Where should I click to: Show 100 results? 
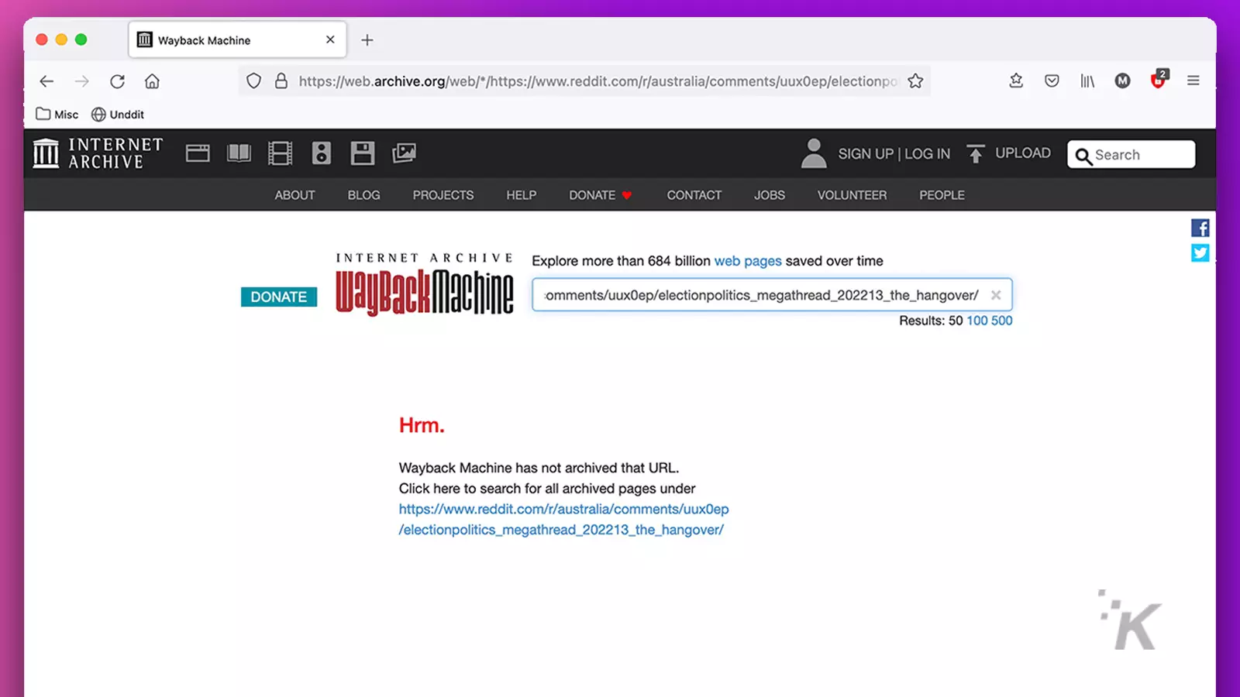point(976,321)
